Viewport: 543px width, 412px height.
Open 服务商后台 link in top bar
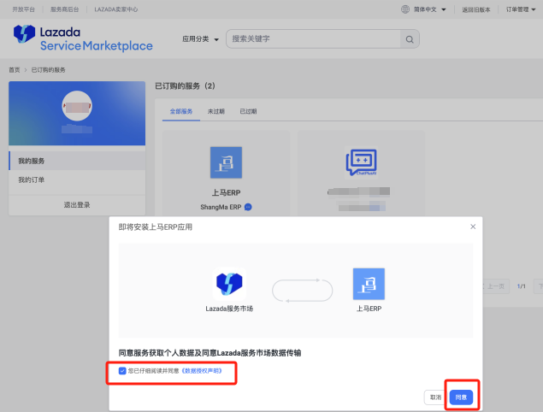tap(64, 9)
